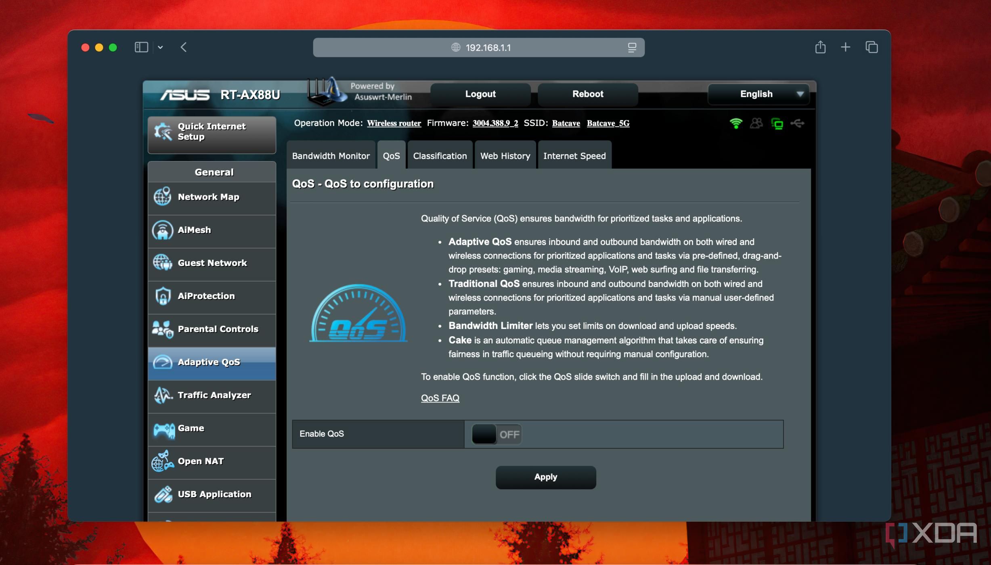The width and height of the screenshot is (991, 565).
Task: Switch to the Classification tab
Action: pos(440,156)
